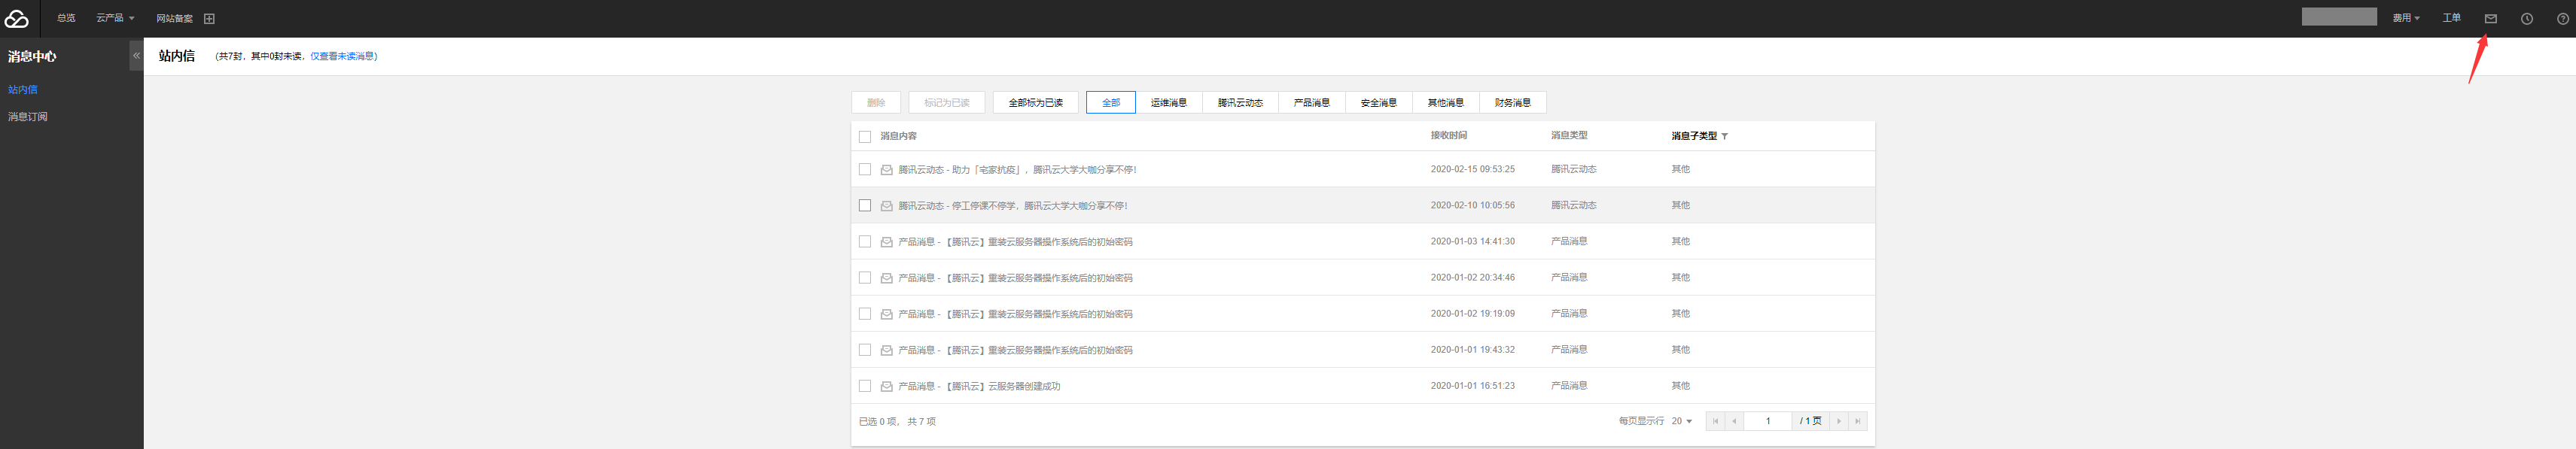The width and height of the screenshot is (2576, 449).
Task: Check the 2020-01-01 19:43:32 row checkbox
Action: coord(865,350)
